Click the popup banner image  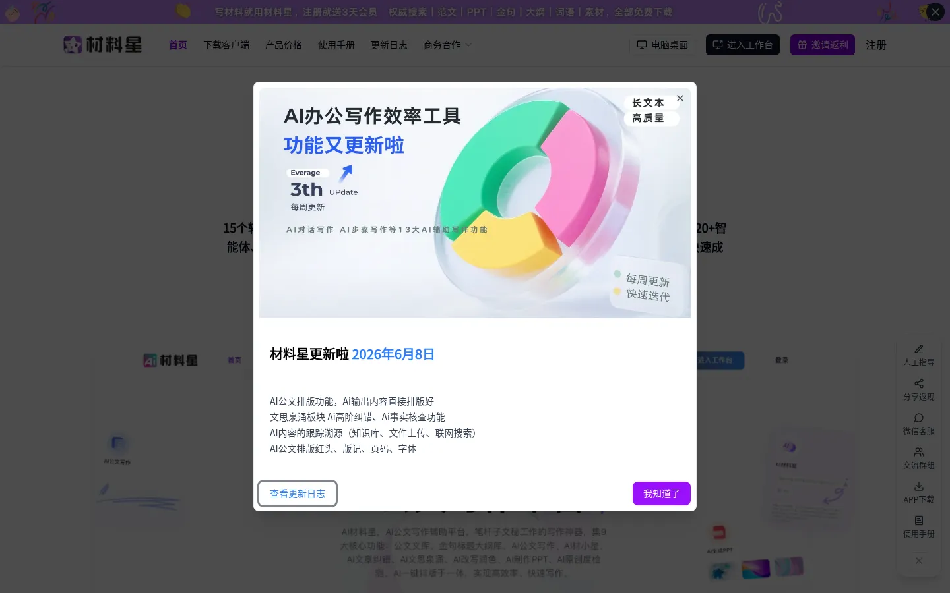475,203
